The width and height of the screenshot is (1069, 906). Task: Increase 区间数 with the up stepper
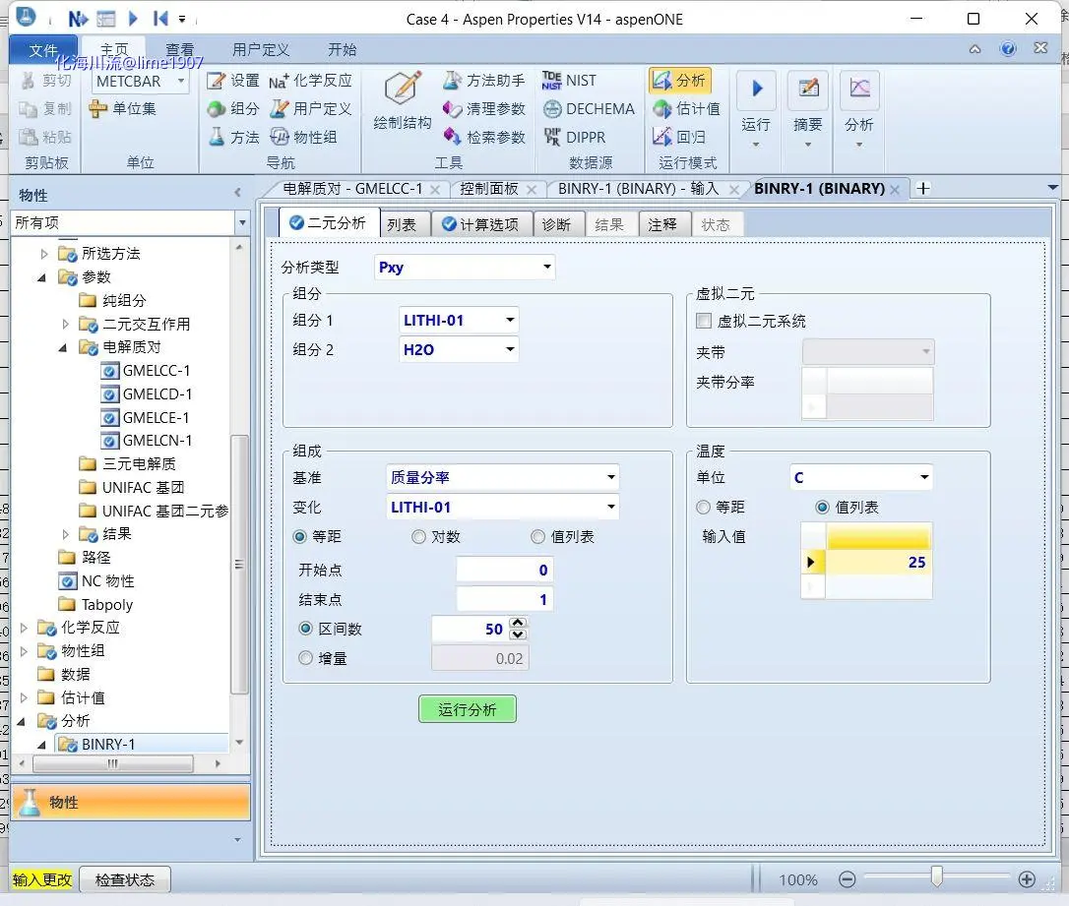coord(518,623)
